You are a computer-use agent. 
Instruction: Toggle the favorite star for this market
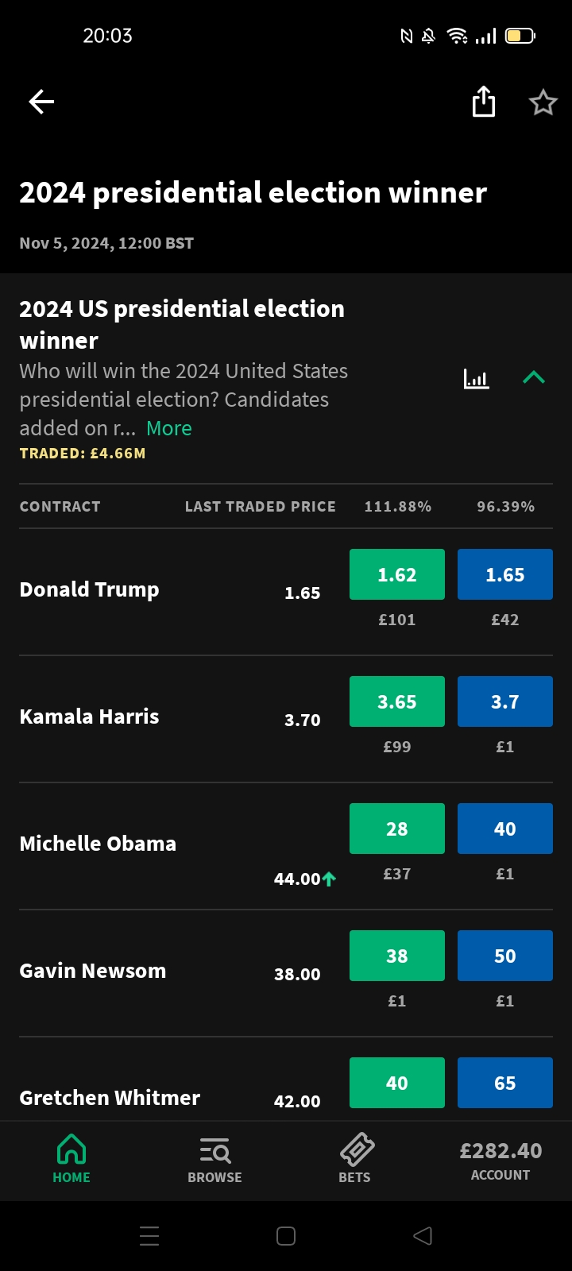(543, 102)
